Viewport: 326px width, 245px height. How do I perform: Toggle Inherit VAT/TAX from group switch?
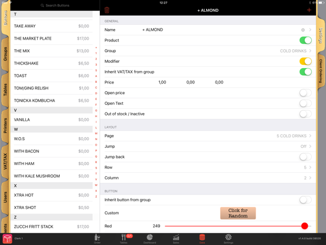(x=305, y=72)
